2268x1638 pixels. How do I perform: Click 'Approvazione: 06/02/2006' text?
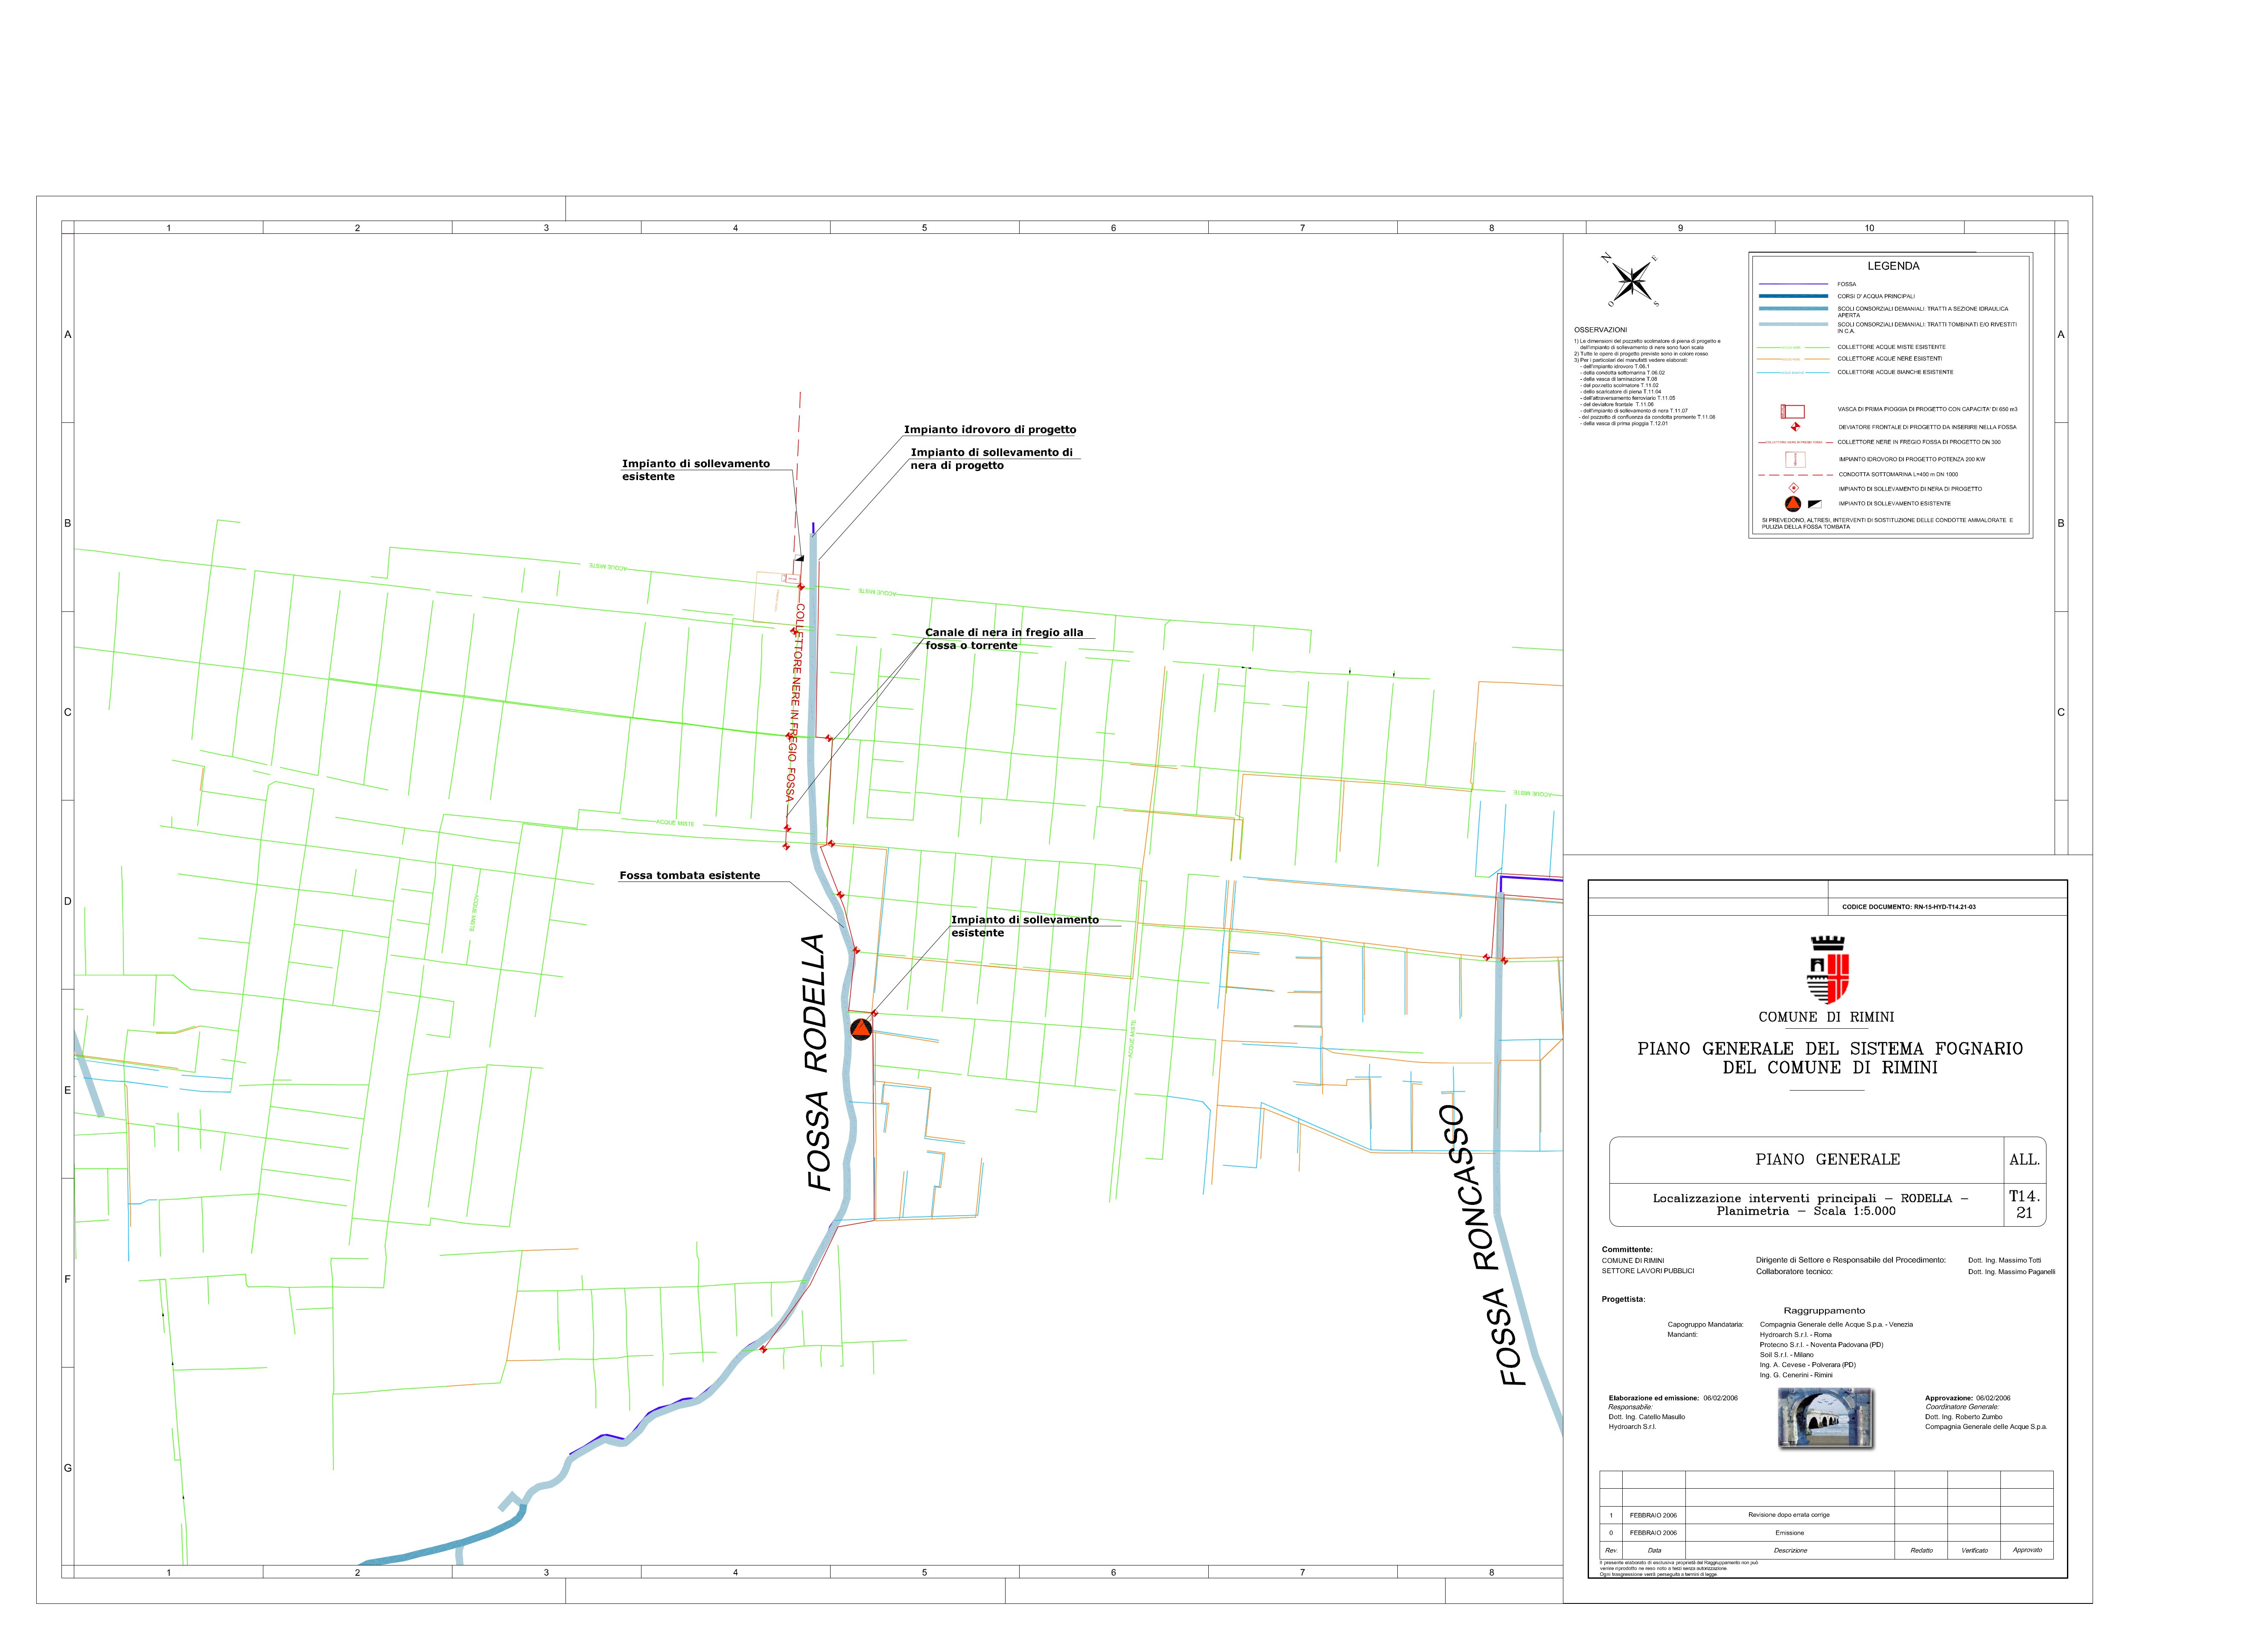(x=1967, y=1398)
